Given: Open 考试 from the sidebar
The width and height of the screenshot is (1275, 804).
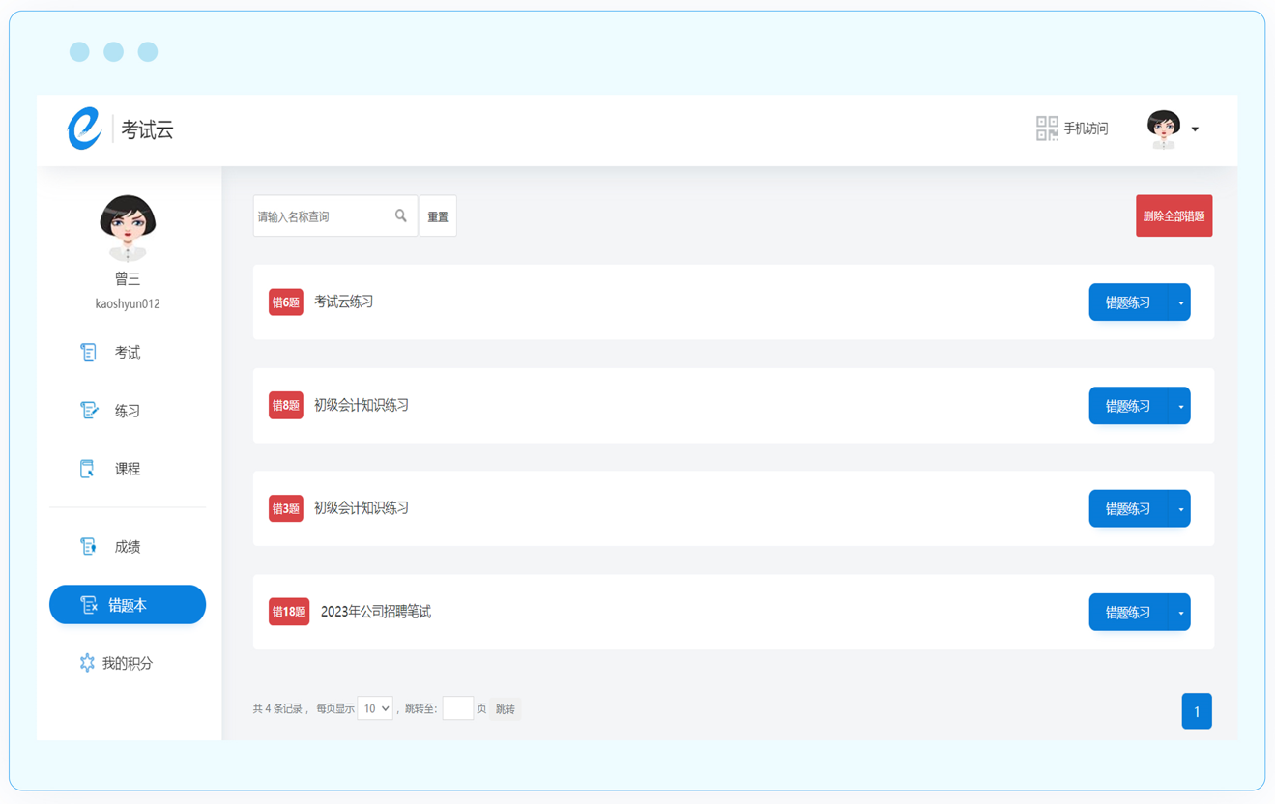Looking at the screenshot, I should pyautogui.click(x=127, y=353).
